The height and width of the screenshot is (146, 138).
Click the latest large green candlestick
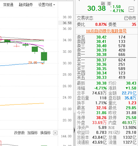(44, 56)
